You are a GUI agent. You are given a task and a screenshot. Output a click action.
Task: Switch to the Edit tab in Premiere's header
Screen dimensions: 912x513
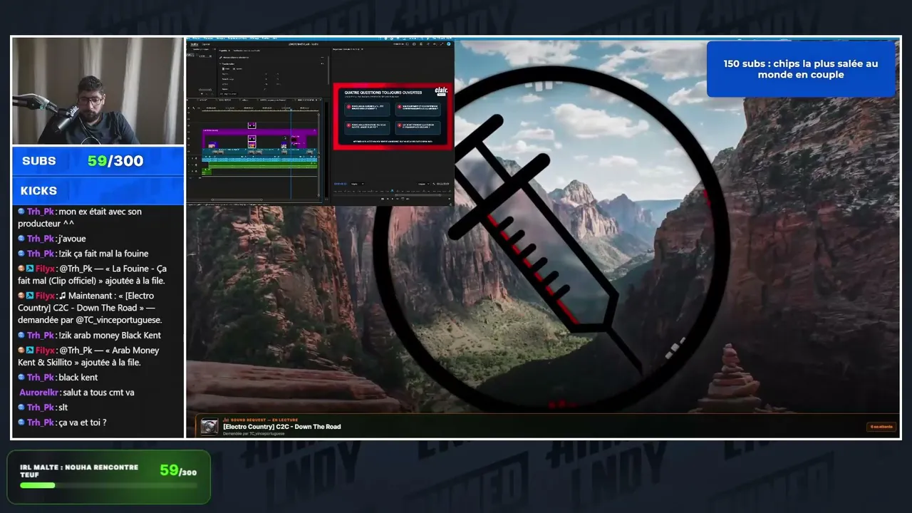point(195,44)
